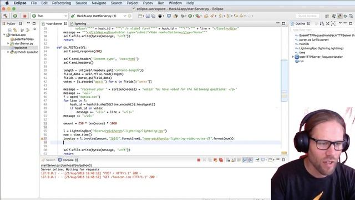Select the hashlib import in Outline
355x200 pixels.
pyautogui.click(x=304, y=44)
